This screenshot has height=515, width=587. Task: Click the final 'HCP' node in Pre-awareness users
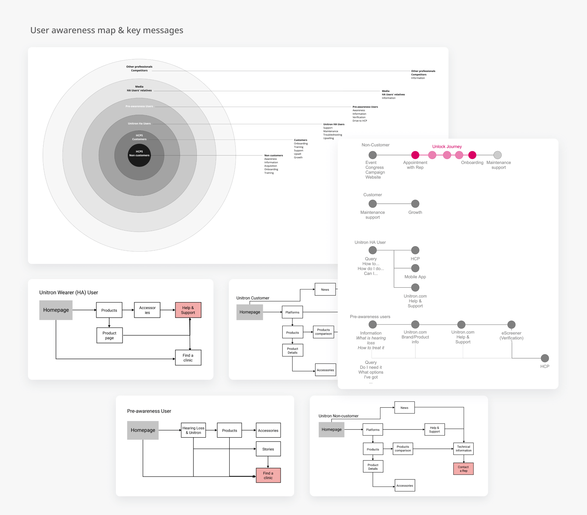[x=545, y=358]
